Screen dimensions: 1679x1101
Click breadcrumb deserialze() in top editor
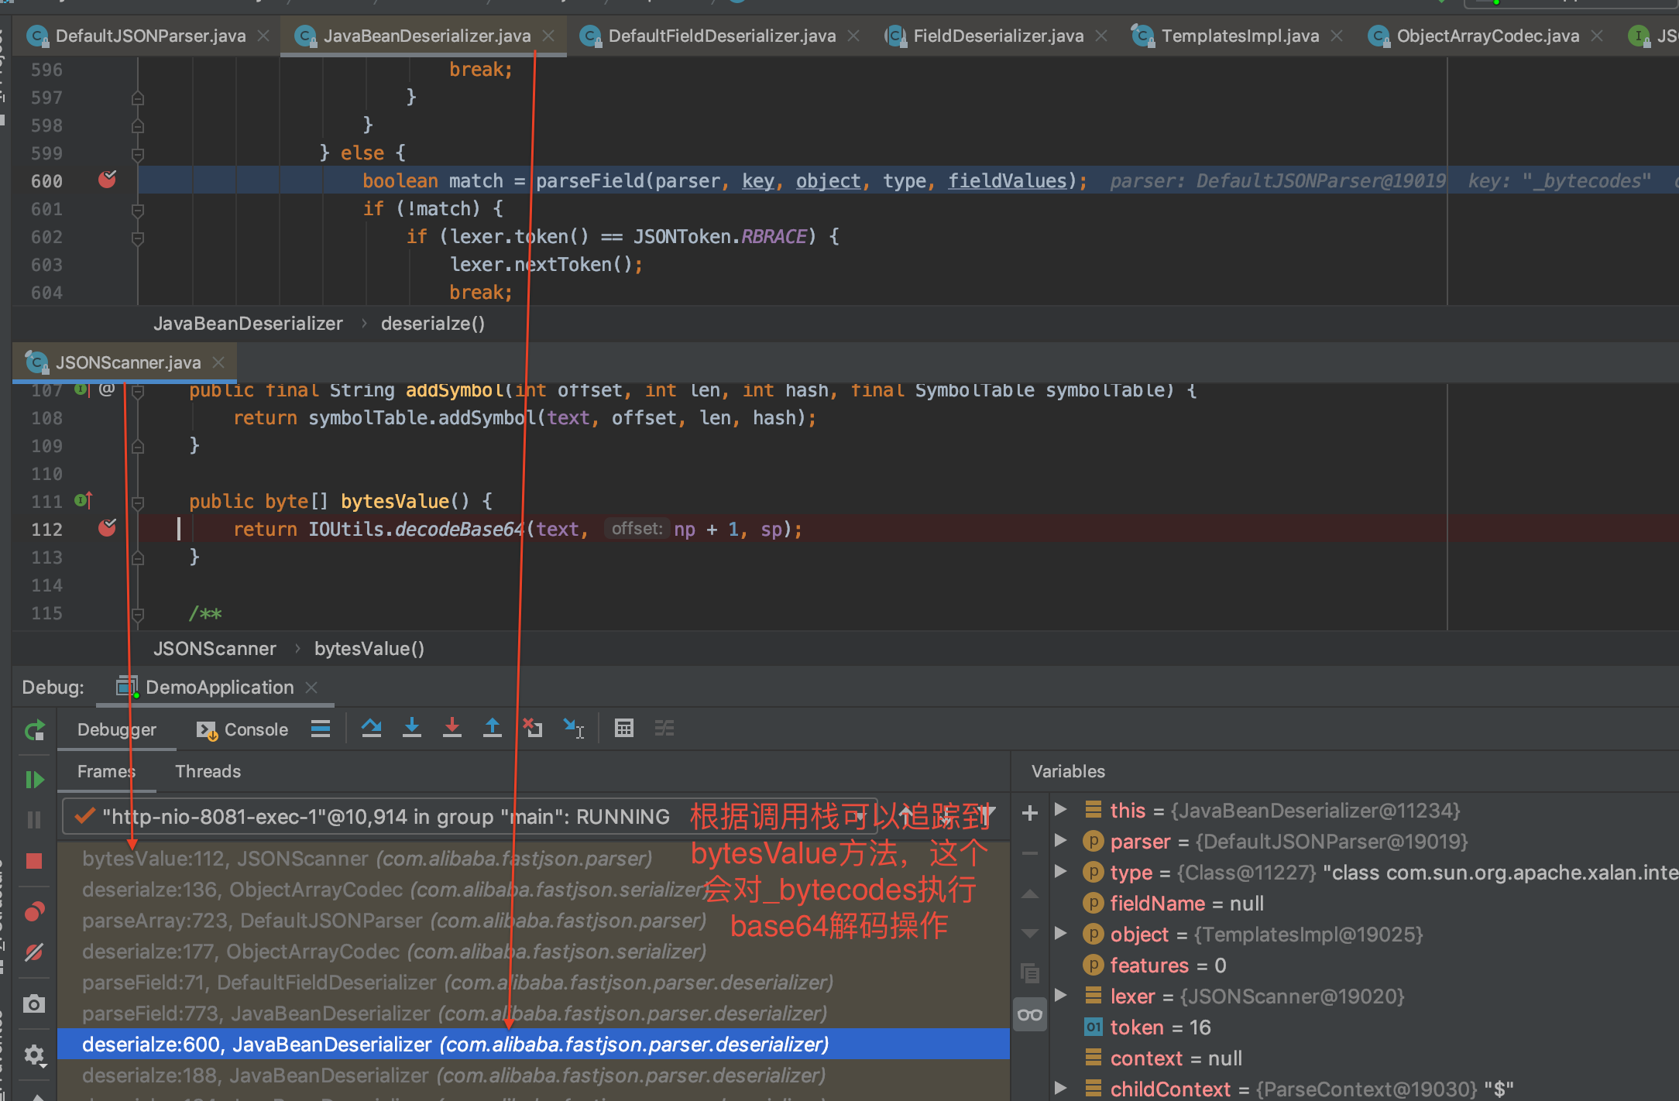(x=433, y=324)
